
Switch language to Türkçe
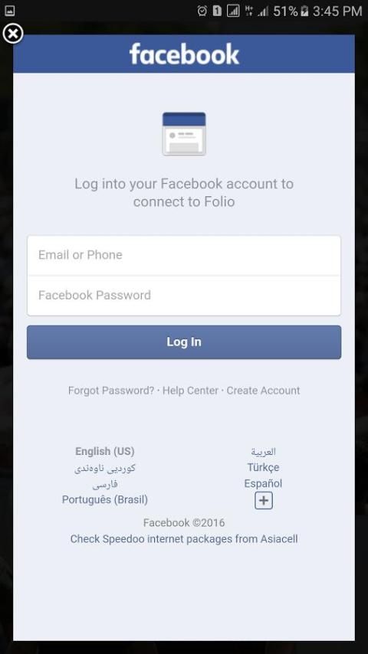(x=263, y=468)
